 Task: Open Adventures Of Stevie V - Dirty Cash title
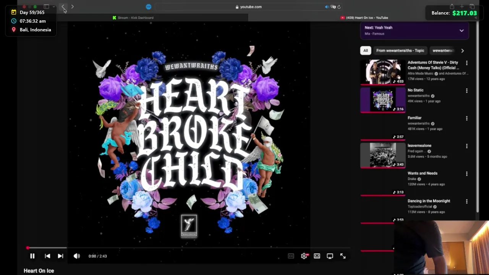tap(433, 65)
